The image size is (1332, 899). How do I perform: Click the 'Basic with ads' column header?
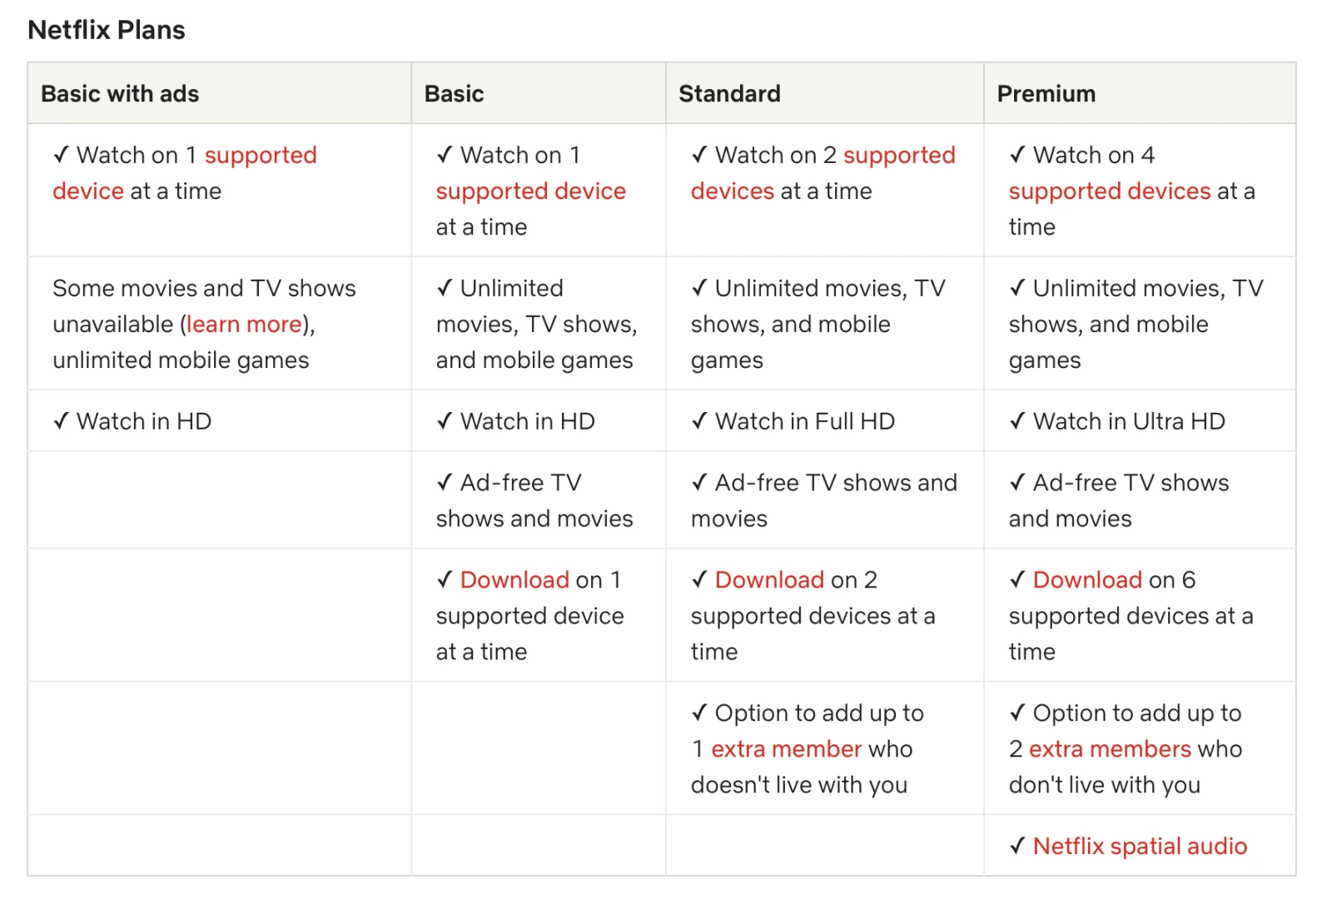(x=120, y=94)
